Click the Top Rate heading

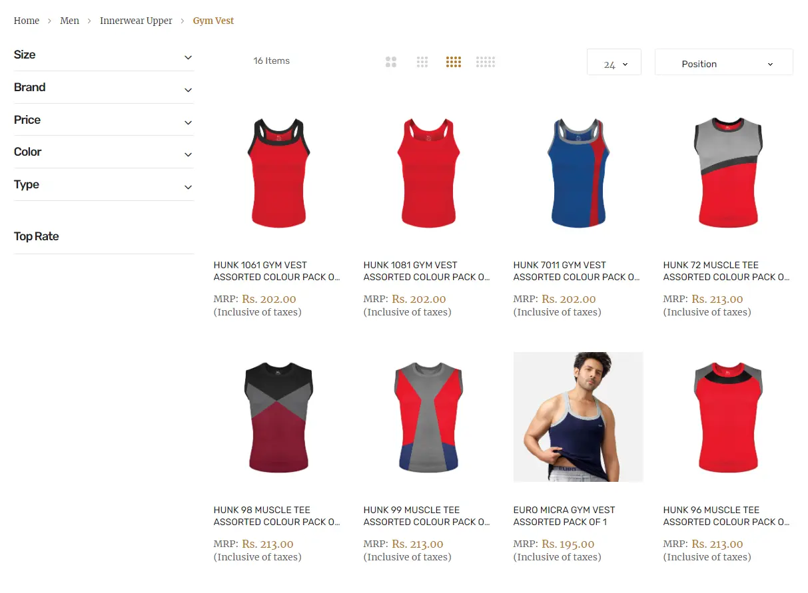coord(37,236)
